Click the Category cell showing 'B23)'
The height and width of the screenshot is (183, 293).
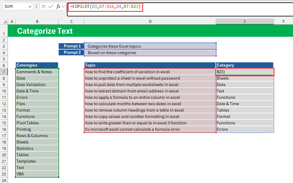tap(245, 72)
